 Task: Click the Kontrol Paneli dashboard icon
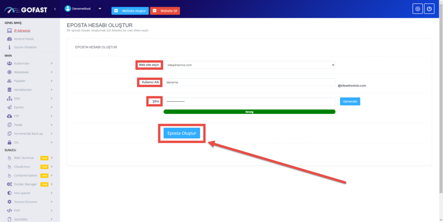tap(10, 39)
